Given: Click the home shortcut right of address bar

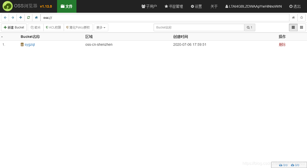Looking at the screenshot, I should (x=294, y=18).
